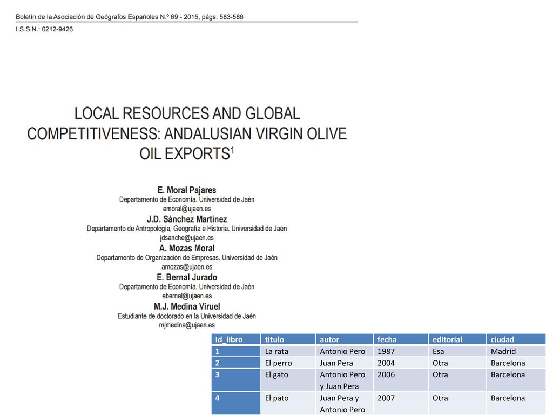The image size is (553, 415).
Task: Click the 'editorial' table header
Action: (x=457, y=339)
